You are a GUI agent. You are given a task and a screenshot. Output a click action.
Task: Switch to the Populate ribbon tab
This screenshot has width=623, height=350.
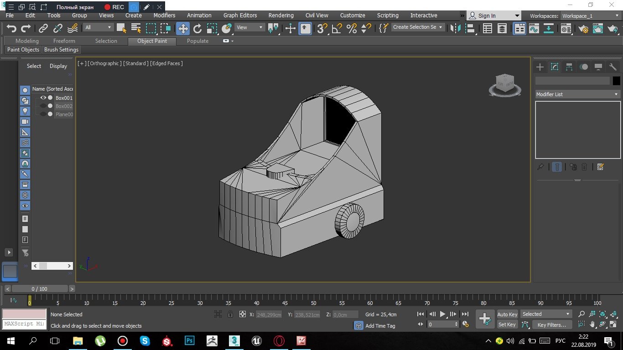pos(197,41)
